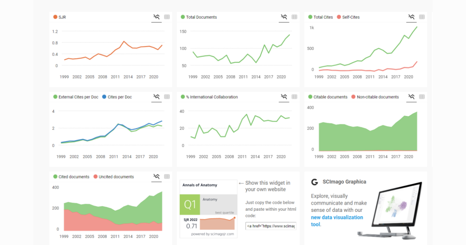Open table view icon in International Collaboration panel

[x=294, y=97]
